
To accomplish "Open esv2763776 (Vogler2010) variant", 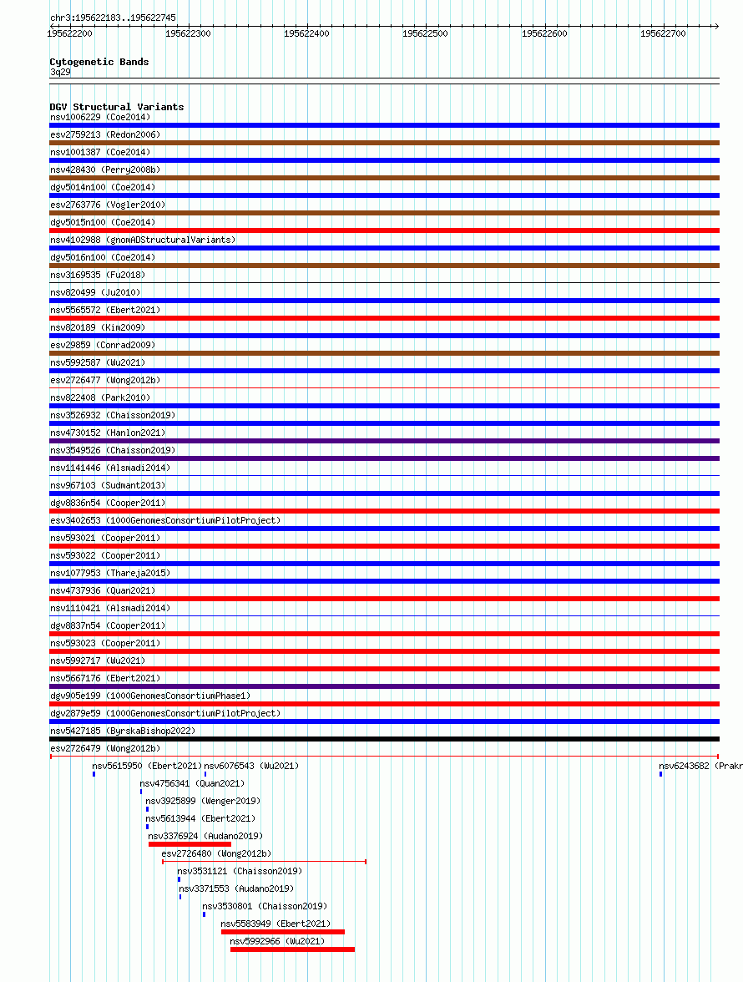I will point(108,205).
